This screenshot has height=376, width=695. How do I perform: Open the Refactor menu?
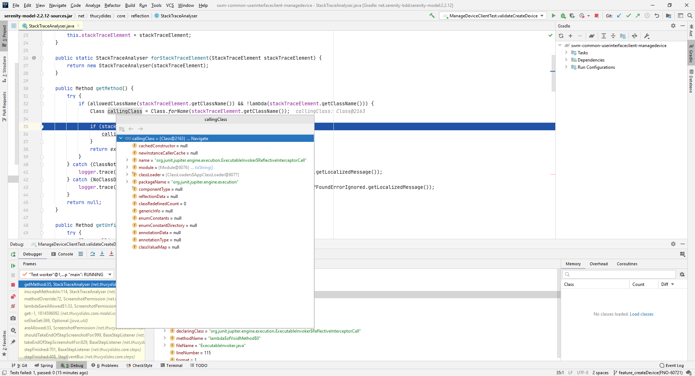pos(113,5)
